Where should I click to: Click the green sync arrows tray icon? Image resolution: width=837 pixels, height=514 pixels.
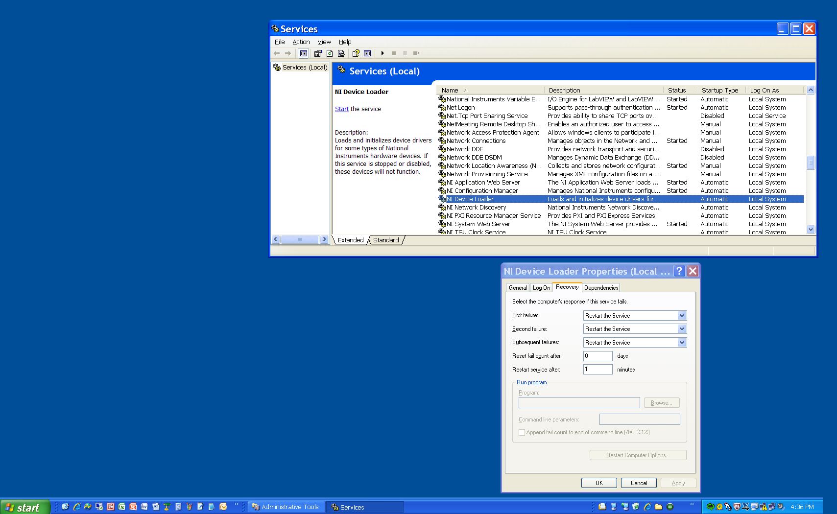pos(710,507)
